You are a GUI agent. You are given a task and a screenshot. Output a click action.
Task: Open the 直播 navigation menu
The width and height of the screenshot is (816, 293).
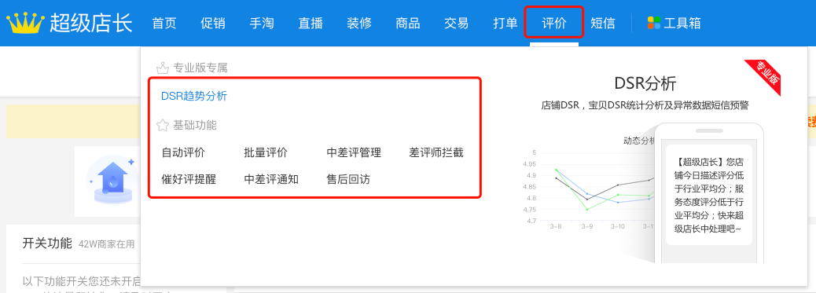[311, 23]
